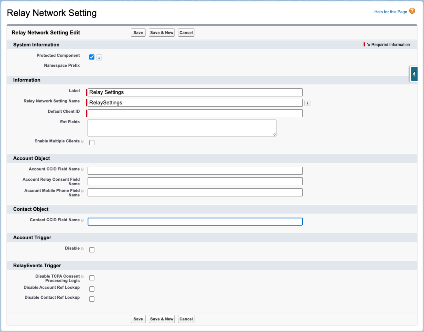Click the top Save button
Viewport: 424px width, 332px height.
[138, 33]
